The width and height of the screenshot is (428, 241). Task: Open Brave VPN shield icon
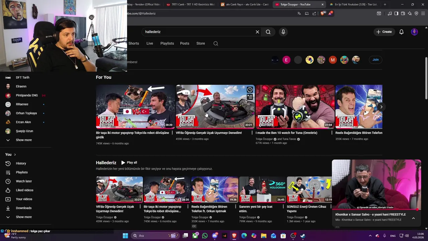(416, 13)
